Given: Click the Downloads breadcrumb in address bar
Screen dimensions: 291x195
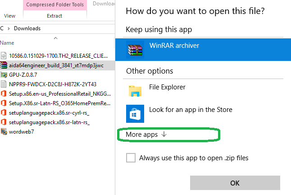Looking at the screenshot, I should tap(27, 28).
